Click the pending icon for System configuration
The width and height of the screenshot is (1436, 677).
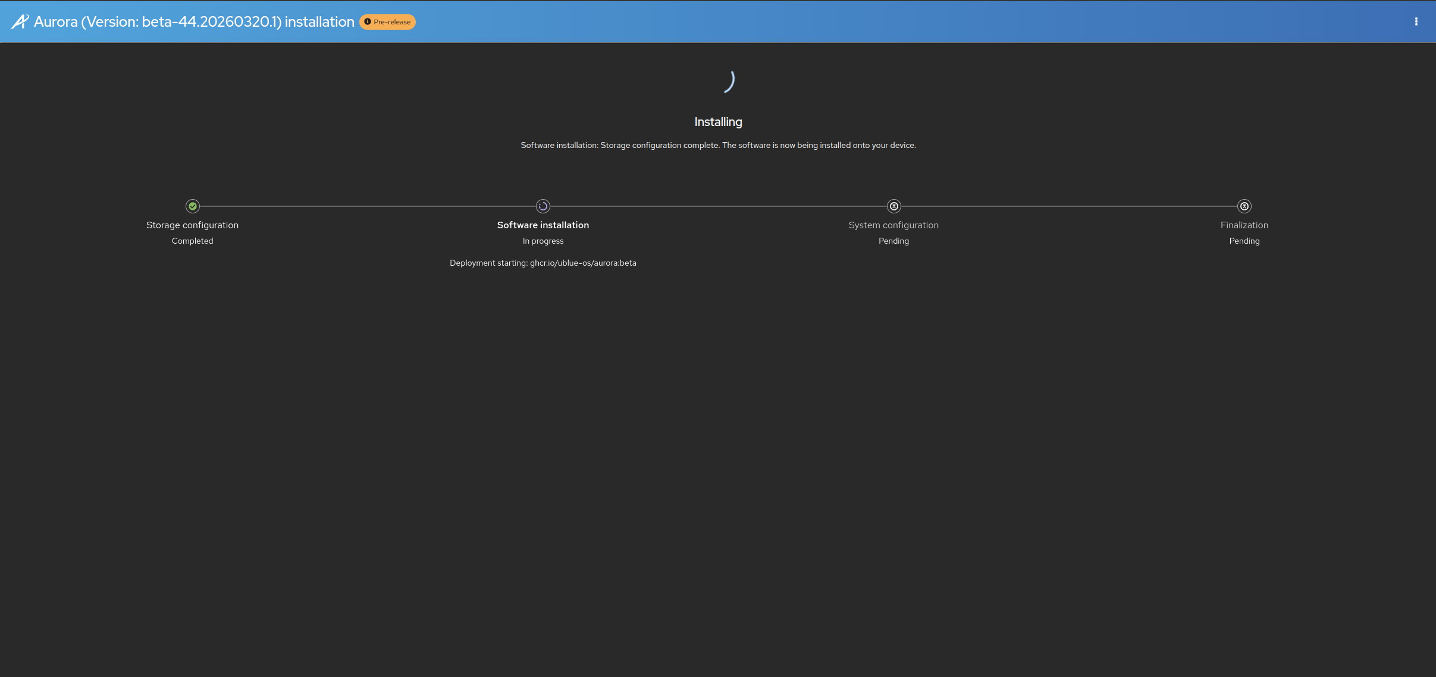pyautogui.click(x=893, y=206)
